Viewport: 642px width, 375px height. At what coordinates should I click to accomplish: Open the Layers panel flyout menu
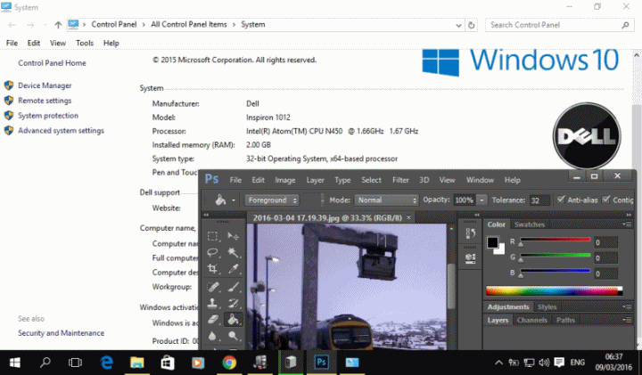(627, 320)
